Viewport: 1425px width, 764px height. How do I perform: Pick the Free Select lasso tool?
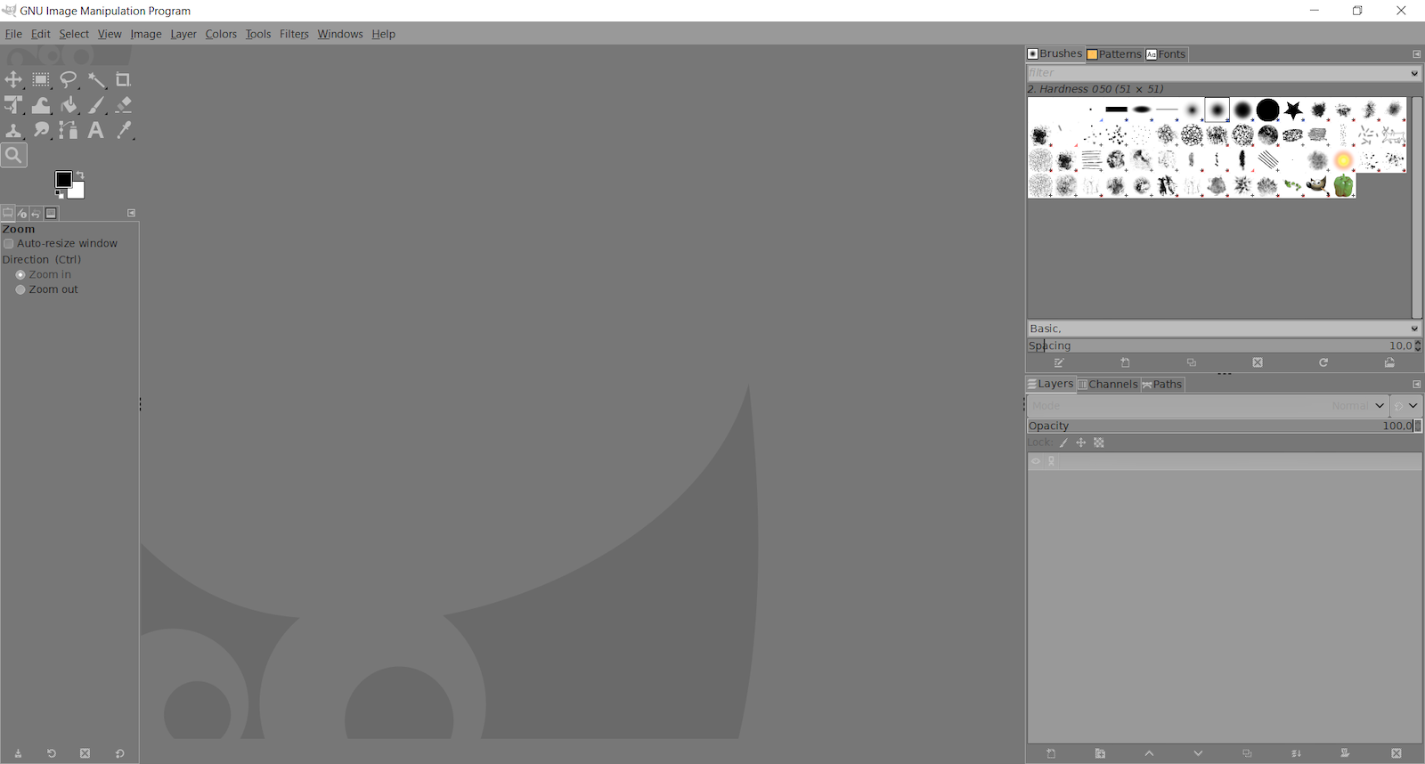pos(69,80)
